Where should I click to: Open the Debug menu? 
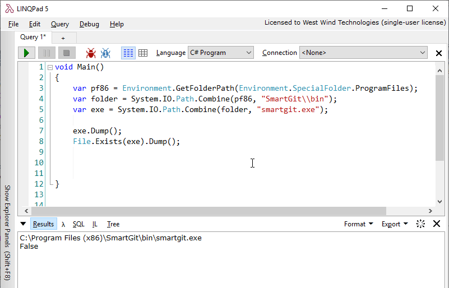(x=89, y=24)
